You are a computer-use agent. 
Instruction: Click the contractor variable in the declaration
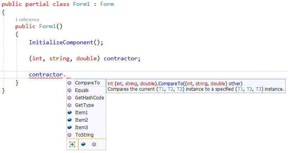121,58
